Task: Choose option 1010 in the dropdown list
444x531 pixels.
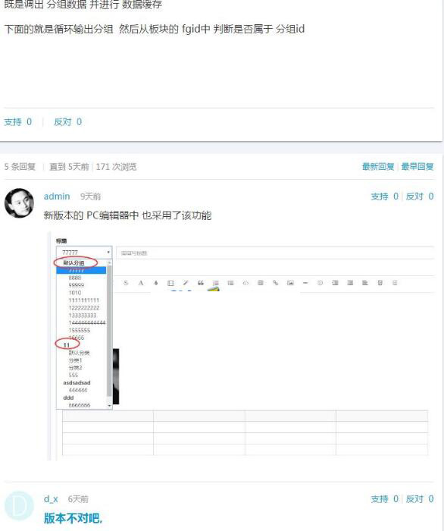Action: coord(75,293)
